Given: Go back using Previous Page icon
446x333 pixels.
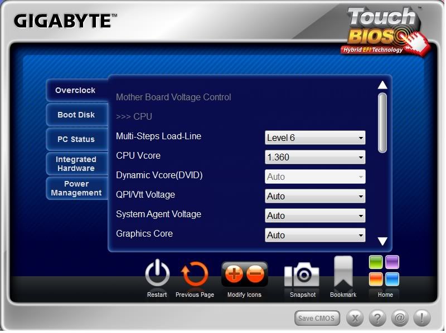Looking at the screenshot, I should [x=195, y=274].
